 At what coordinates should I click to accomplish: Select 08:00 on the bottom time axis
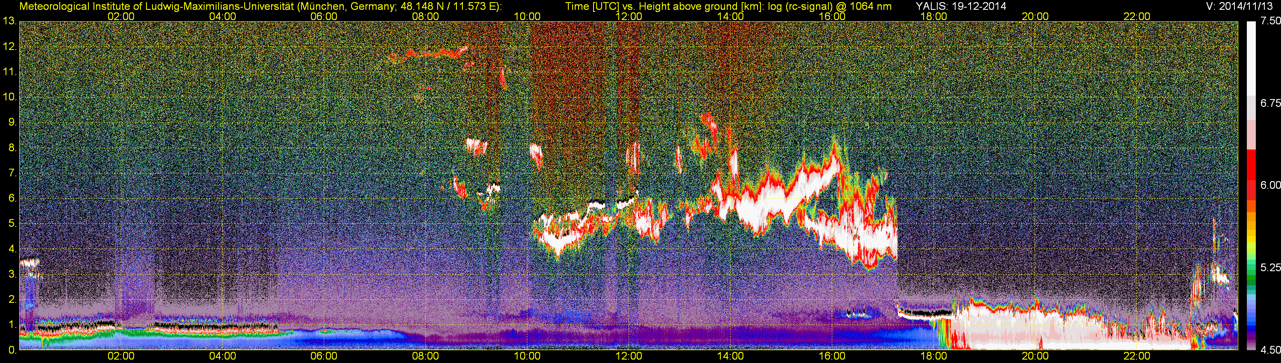pyautogui.click(x=426, y=357)
